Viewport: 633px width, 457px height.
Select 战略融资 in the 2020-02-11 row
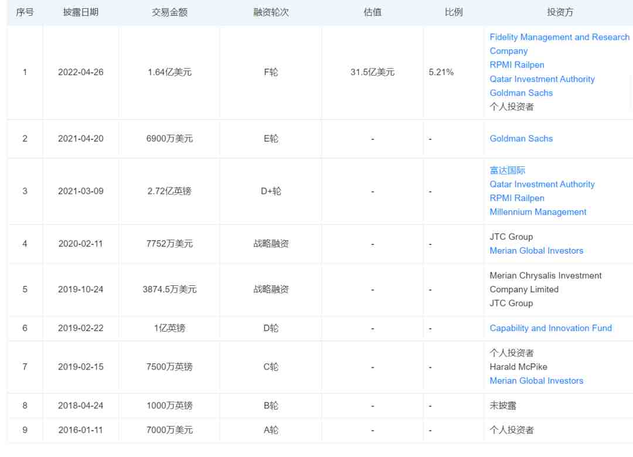tap(271, 244)
